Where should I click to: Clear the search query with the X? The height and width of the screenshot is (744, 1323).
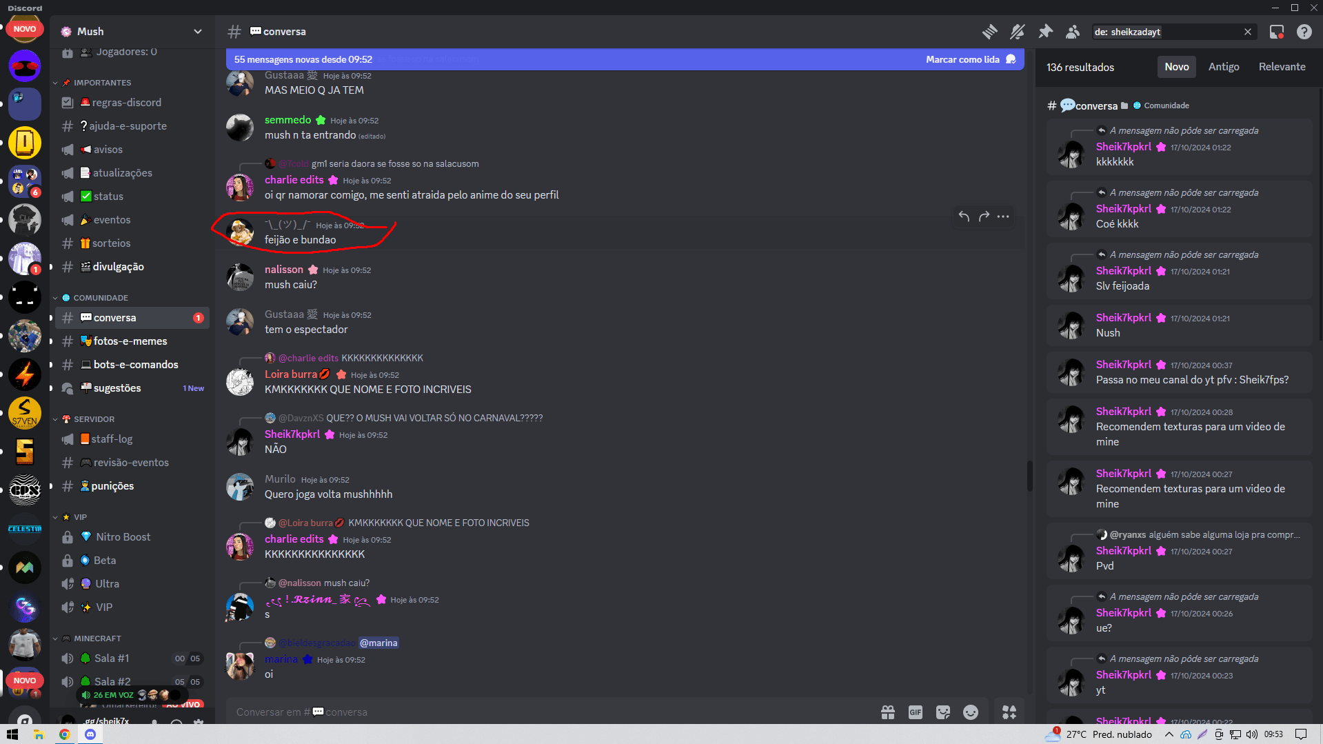[x=1247, y=32]
